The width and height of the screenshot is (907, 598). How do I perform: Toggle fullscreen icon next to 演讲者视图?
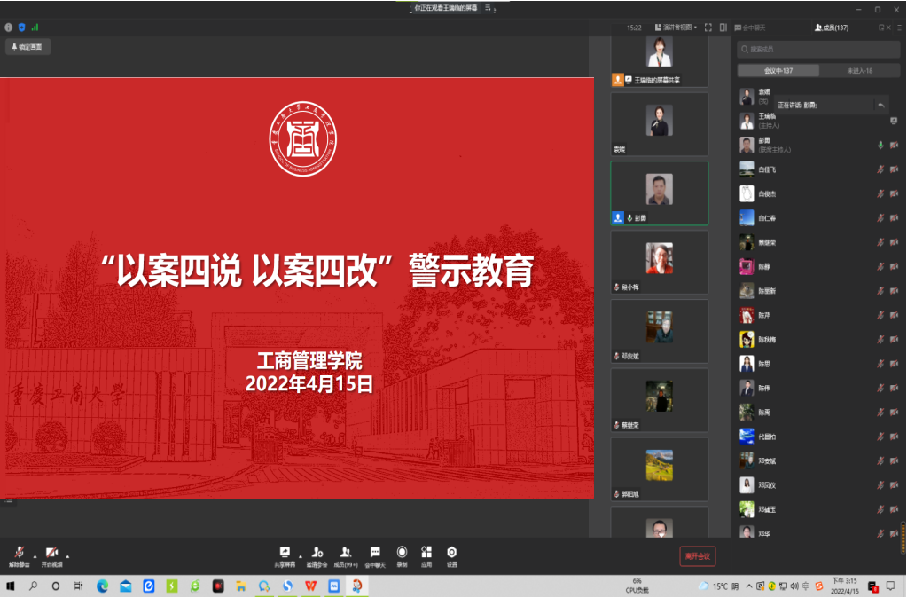(708, 28)
